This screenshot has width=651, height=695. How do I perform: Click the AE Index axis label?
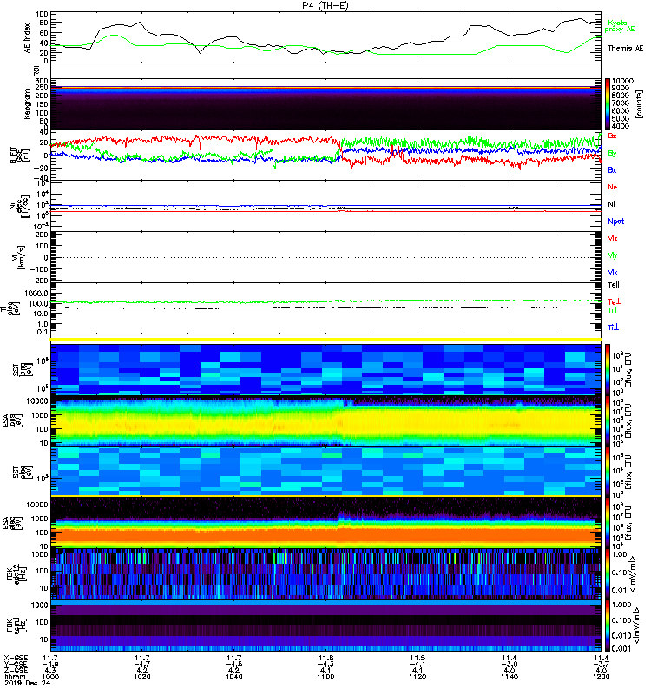(28, 38)
